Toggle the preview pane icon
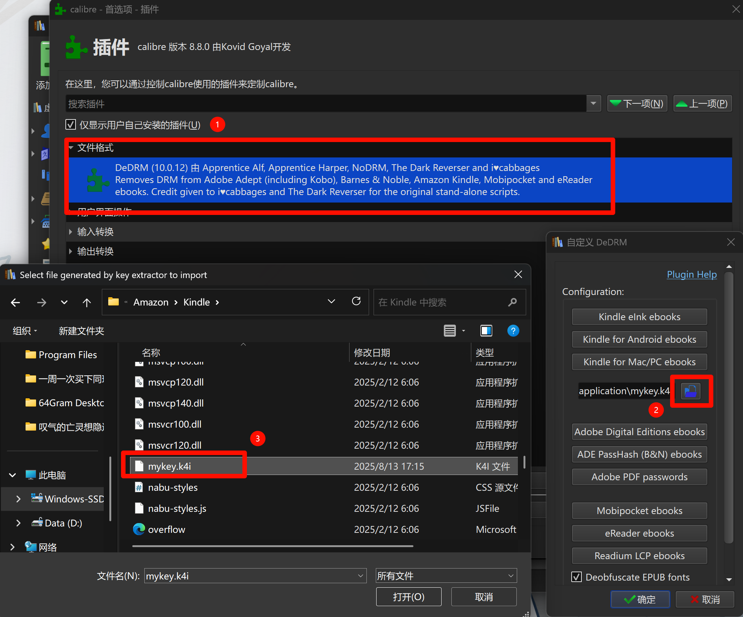The width and height of the screenshot is (743, 617). tap(486, 331)
